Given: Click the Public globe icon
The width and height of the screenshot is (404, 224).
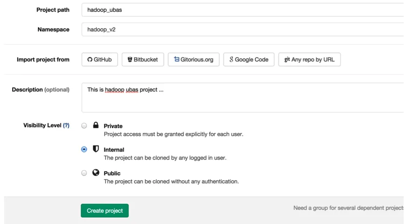Looking at the screenshot, I should pos(96,172).
